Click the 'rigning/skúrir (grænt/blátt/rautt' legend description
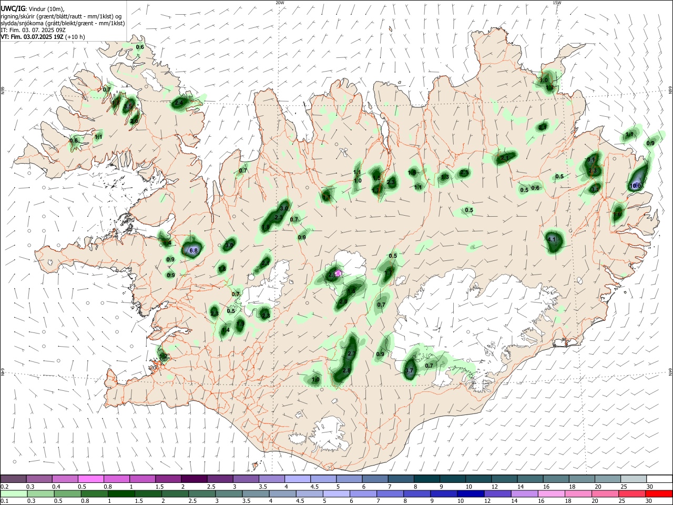The width and height of the screenshot is (673, 505). [60, 16]
